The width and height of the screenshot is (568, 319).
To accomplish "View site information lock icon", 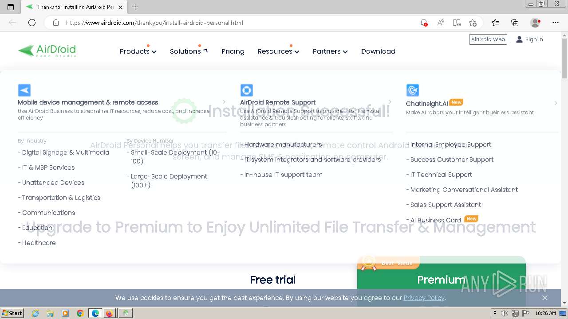I will [x=56, y=23].
